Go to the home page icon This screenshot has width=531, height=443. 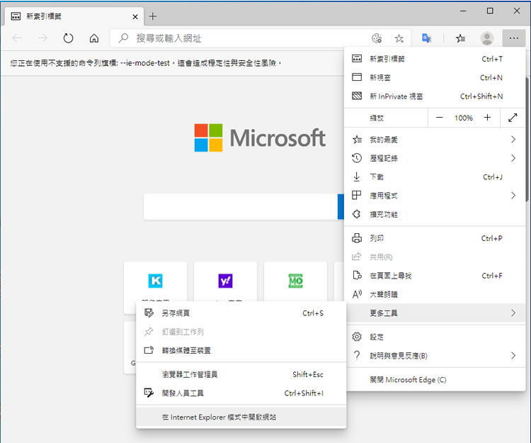(x=94, y=38)
